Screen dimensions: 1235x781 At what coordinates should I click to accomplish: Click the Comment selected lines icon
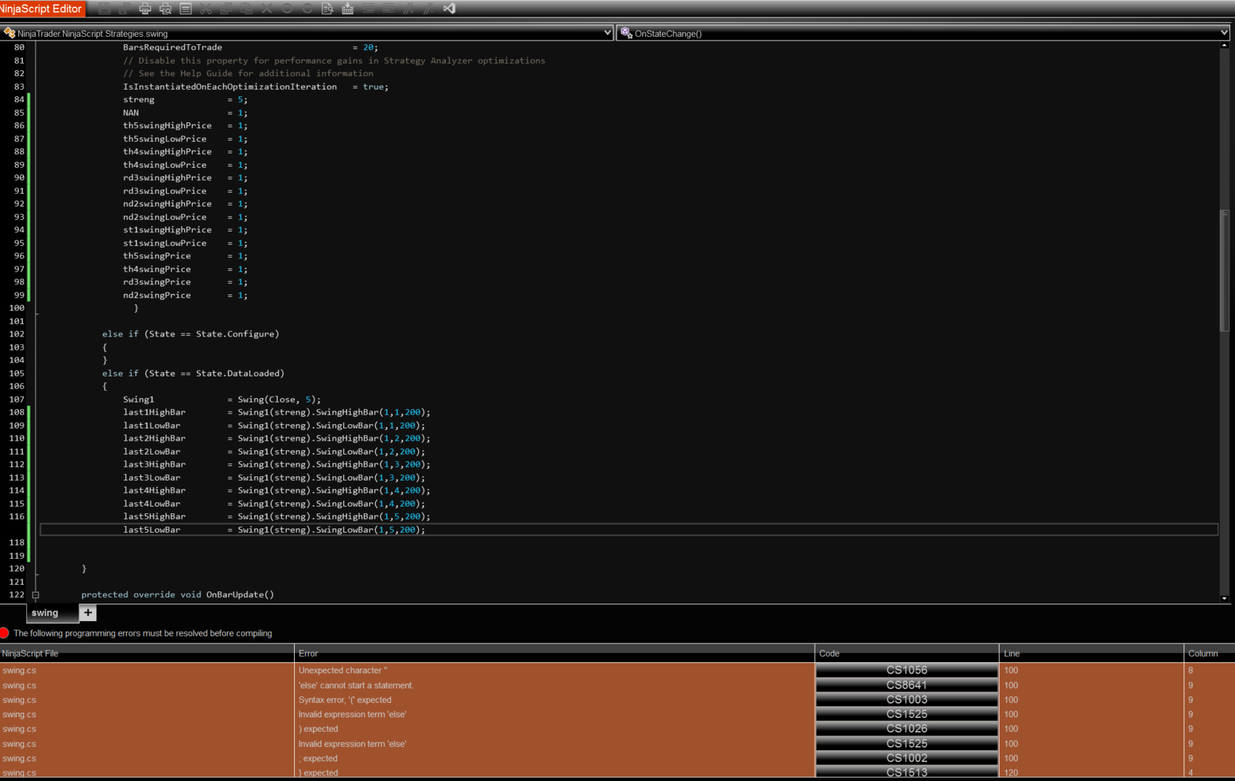409,9
